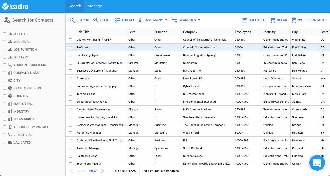Click the cart icon beside CHECKOUT
Viewport: 330px width, 176px height.
pyautogui.click(x=244, y=20)
